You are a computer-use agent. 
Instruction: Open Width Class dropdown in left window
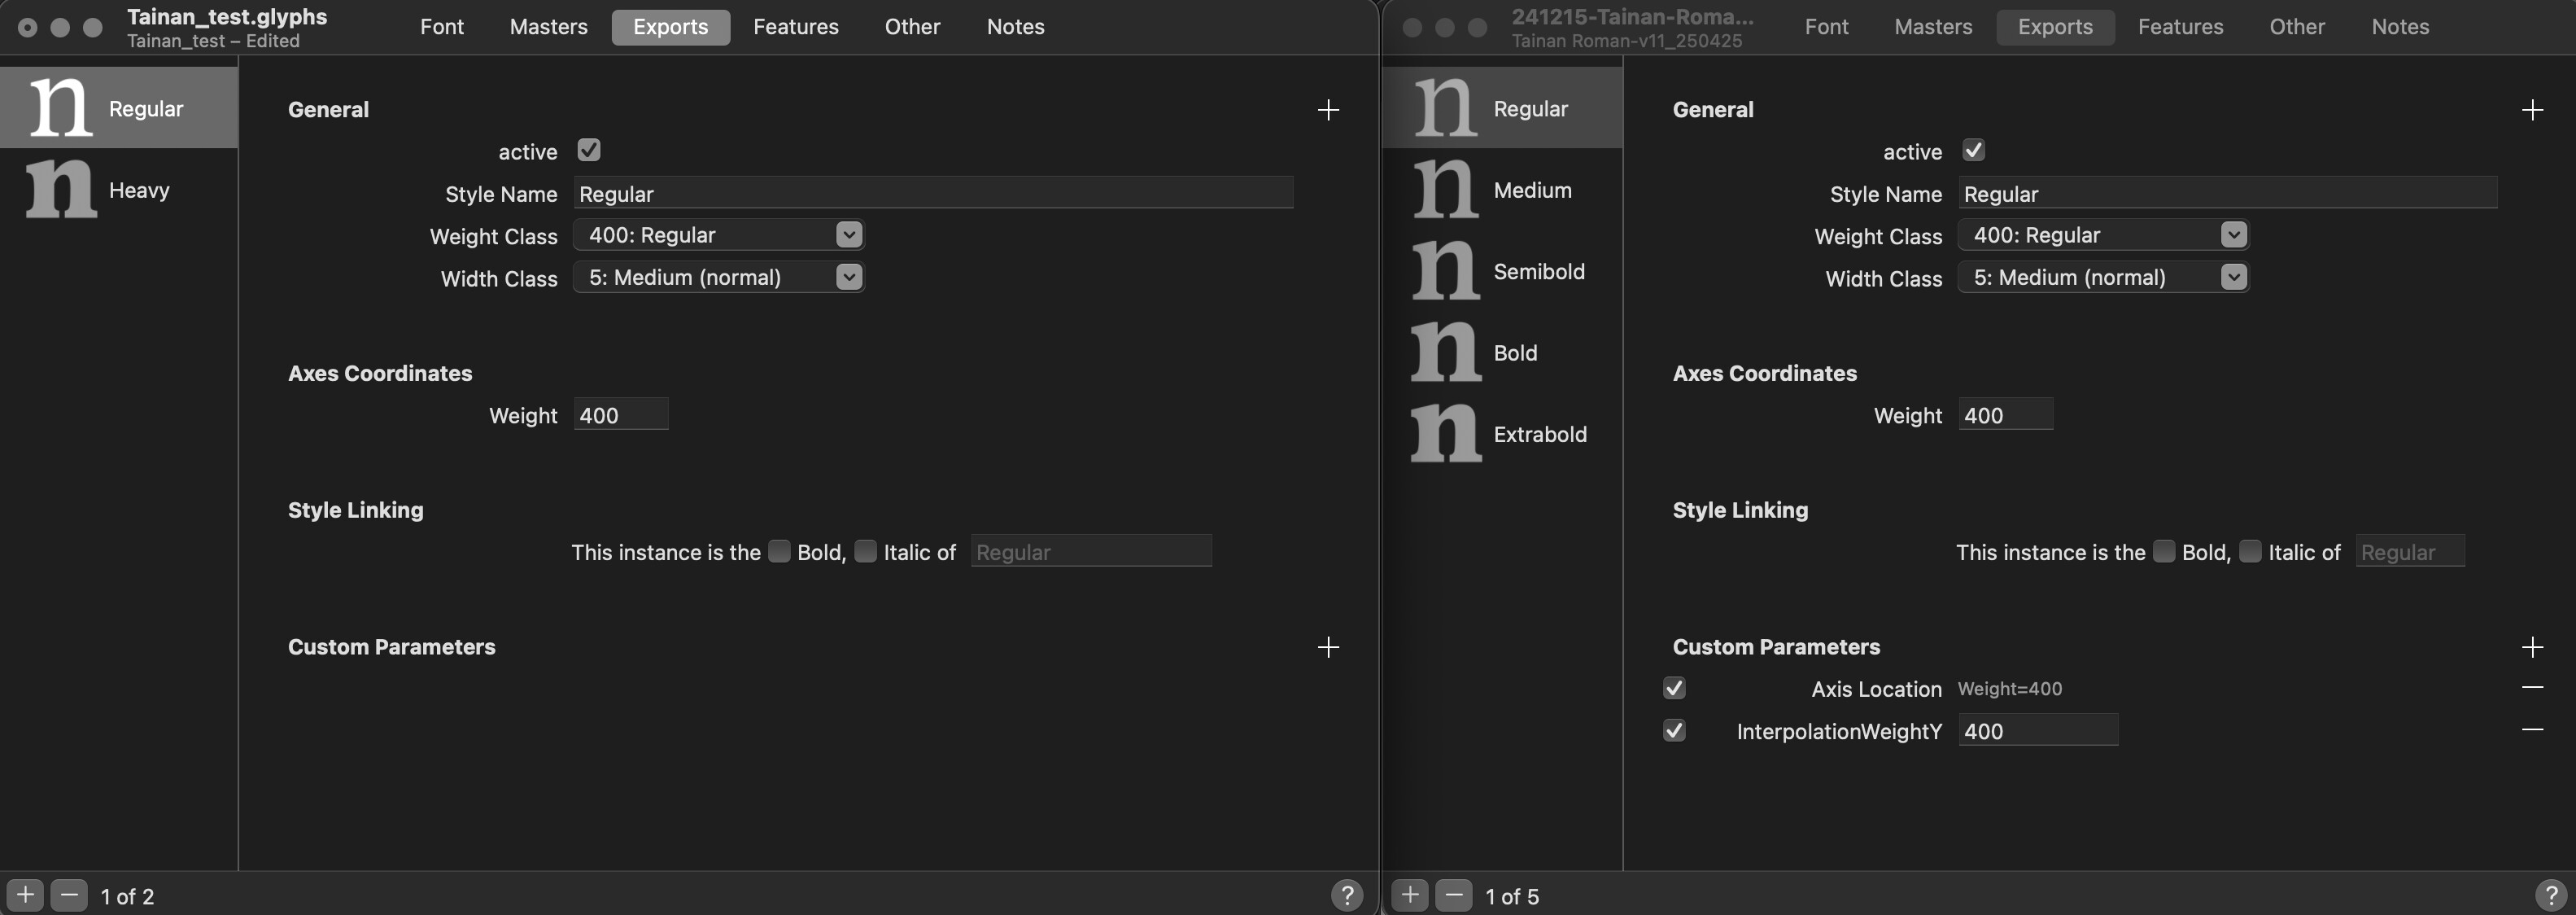click(718, 277)
